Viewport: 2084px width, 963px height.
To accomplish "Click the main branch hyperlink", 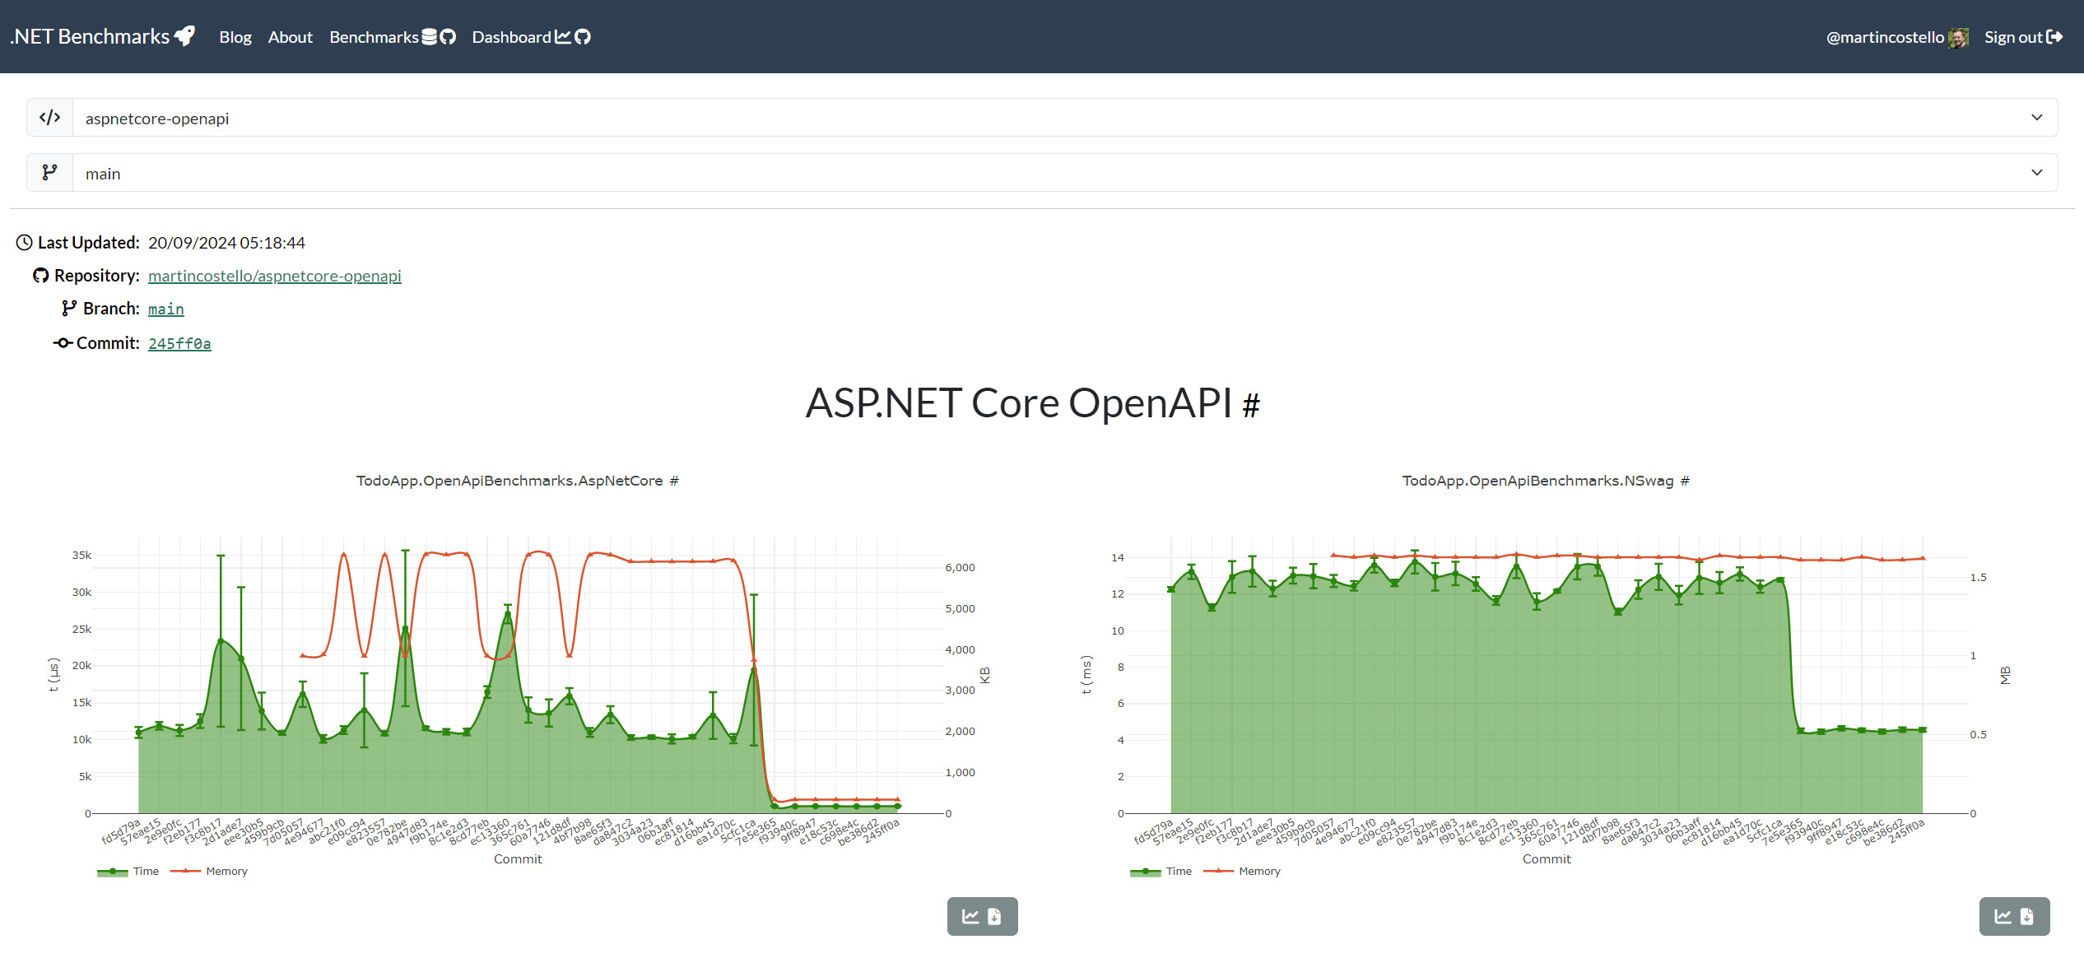I will pos(165,308).
